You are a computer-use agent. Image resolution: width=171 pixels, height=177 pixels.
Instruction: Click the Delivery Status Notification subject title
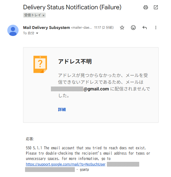72,7
